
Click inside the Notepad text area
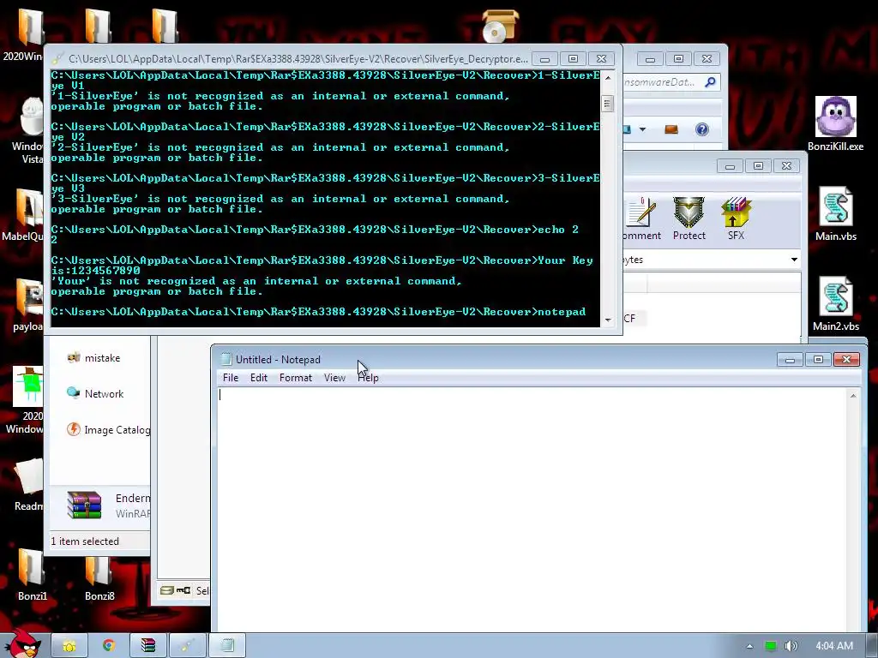coord(532,509)
